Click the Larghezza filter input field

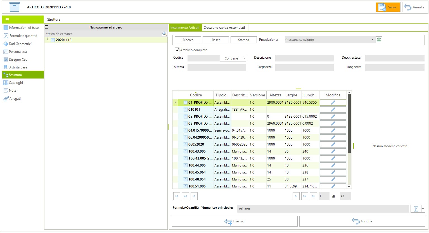(x=305, y=68)
